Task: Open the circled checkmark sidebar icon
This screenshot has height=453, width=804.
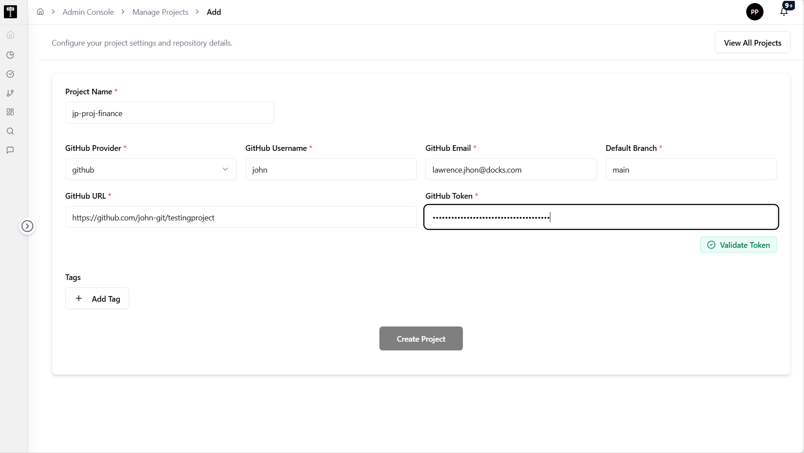Action: 10,74
